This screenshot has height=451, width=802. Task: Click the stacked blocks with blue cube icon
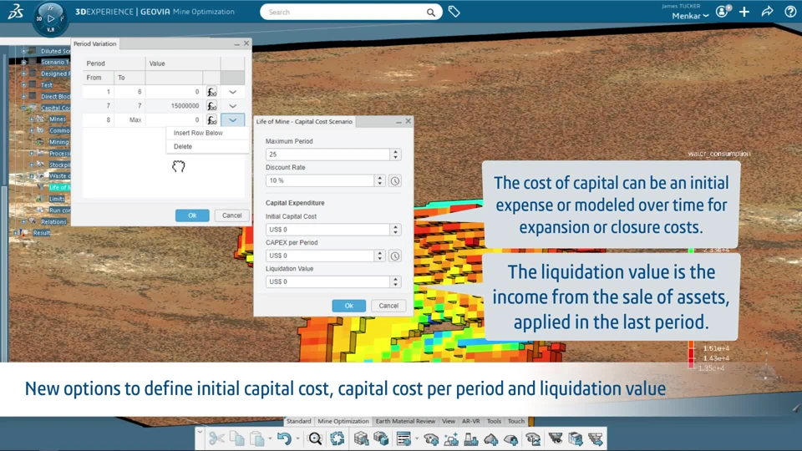pyautogui.click(x=381, y=438)
